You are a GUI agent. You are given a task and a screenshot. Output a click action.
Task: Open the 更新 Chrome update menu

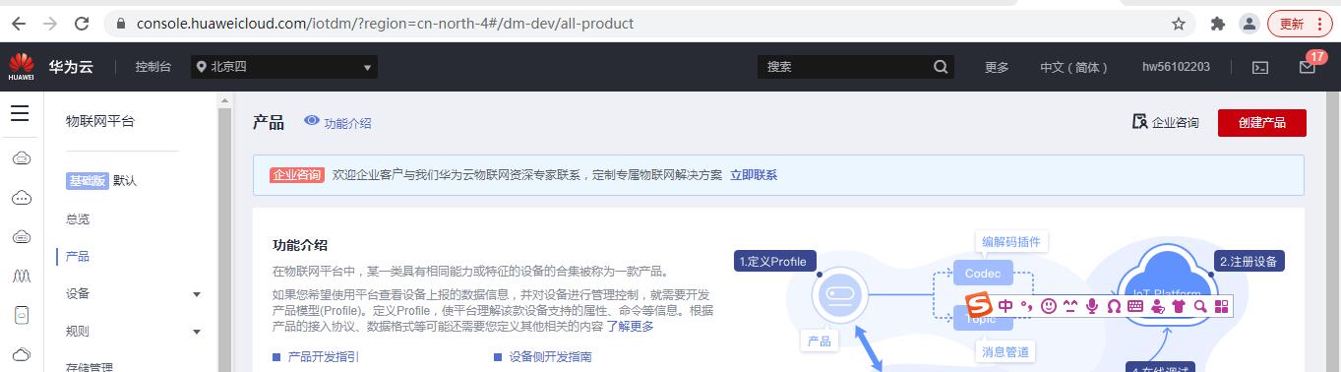coord(1299,24)
